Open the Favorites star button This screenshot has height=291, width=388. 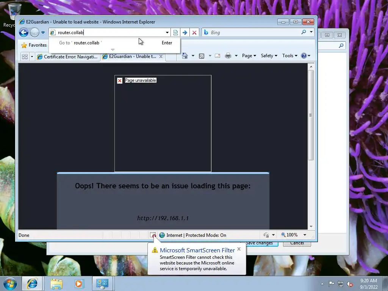[34, 45]
